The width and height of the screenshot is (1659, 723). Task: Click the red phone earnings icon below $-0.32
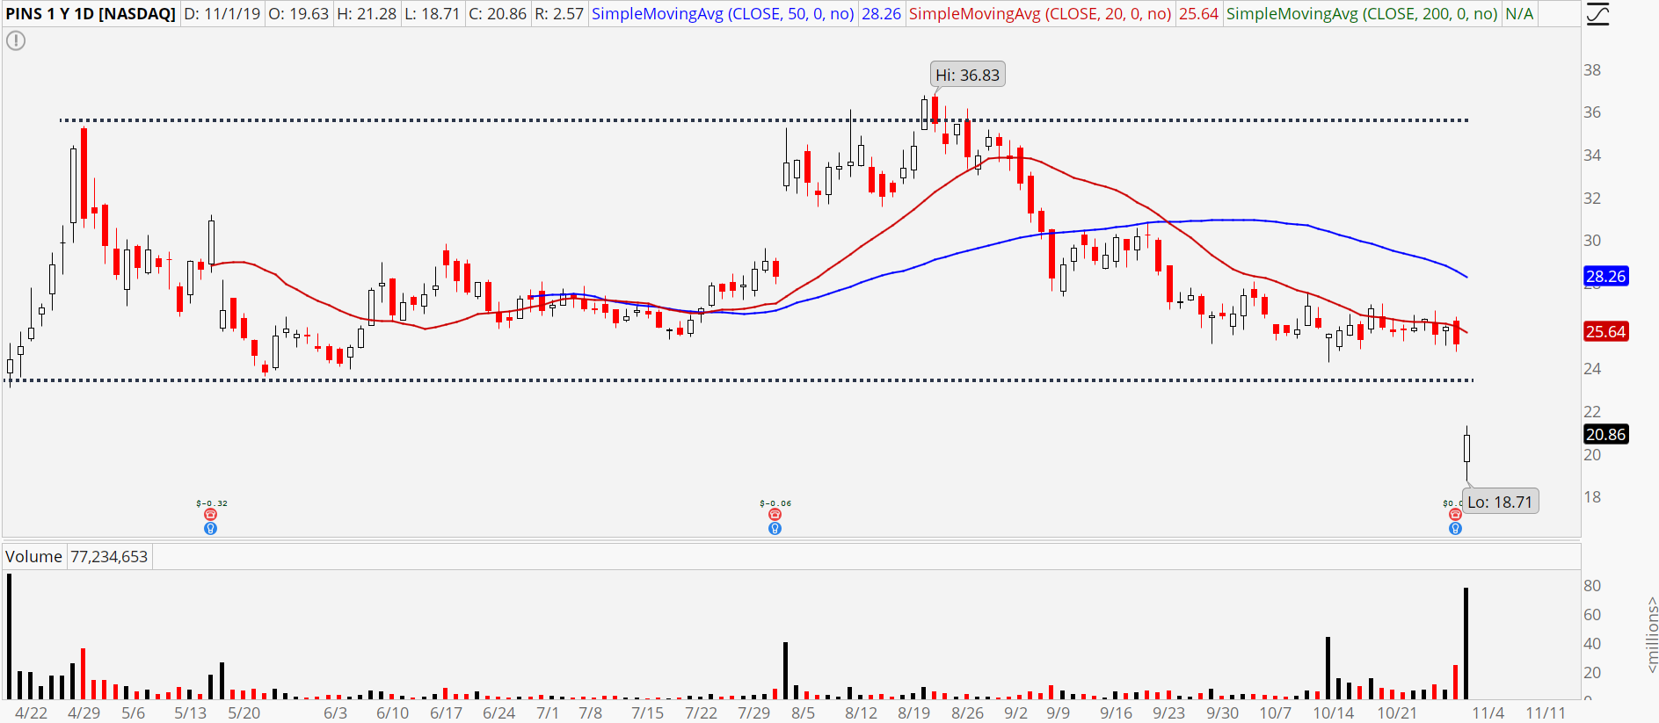pyautogui.click(x=210, y=515)
